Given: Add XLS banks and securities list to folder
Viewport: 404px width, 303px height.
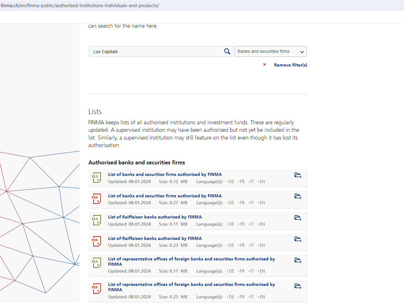Looking at the screenshot, I should (x=298, y=175).
